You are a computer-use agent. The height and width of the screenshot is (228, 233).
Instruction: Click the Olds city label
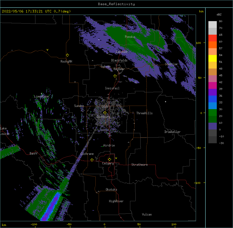[105, 107]
